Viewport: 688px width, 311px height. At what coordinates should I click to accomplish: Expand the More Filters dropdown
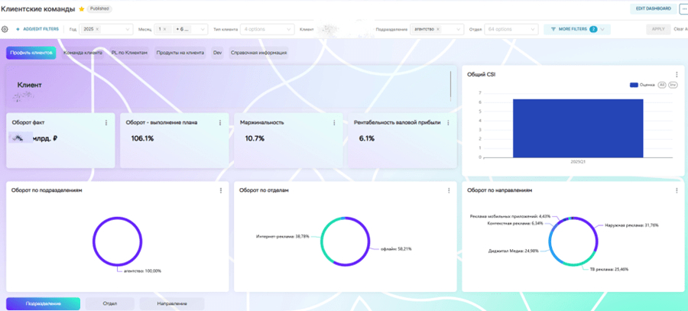coord(603,29)
